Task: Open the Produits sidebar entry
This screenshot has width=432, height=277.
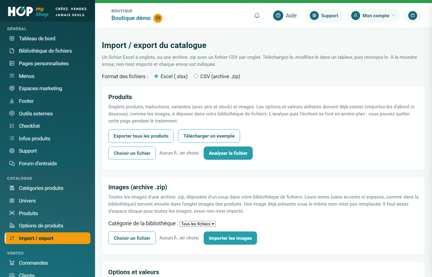Action: coord(48,213)
